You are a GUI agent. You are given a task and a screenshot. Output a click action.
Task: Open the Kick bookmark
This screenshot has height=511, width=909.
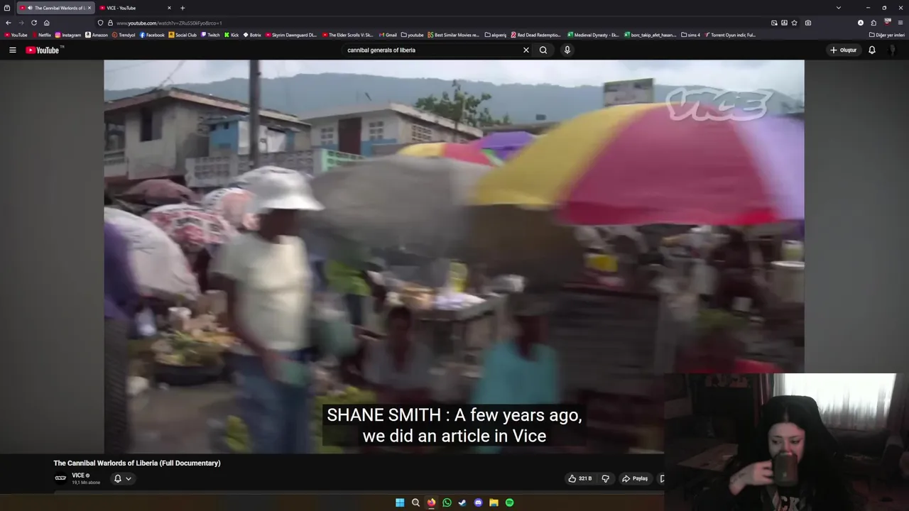(232, 35)
